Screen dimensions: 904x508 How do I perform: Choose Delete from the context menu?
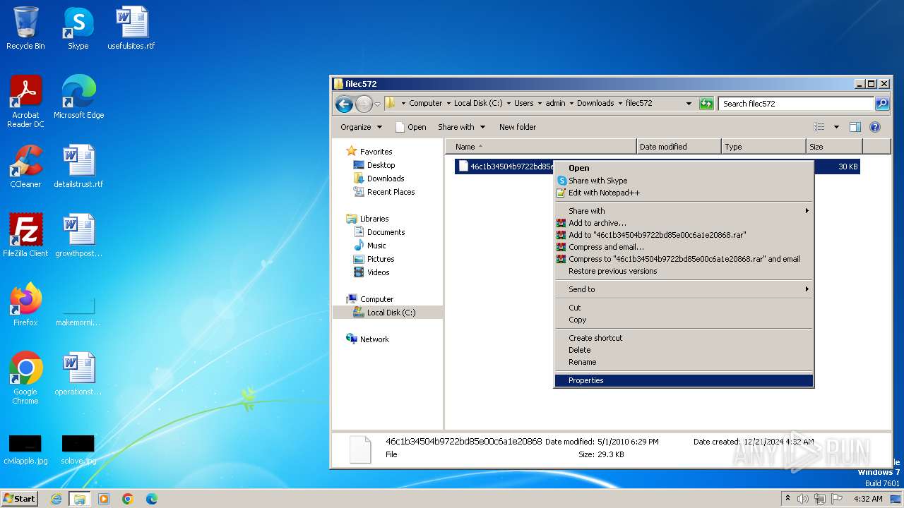[x=684, y=350]
